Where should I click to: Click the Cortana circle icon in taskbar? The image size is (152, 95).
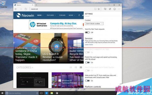(x=7, y=93)
